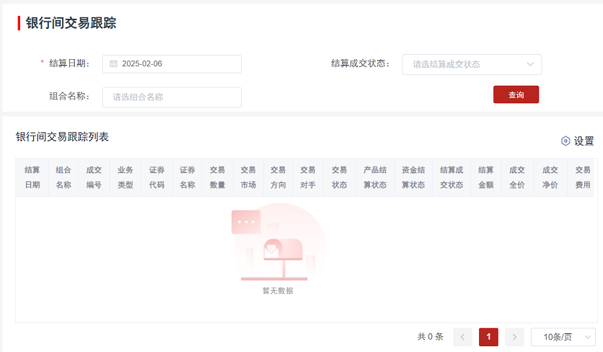Viewport: 603px width, 352px height.
Task: Expand the 10条/页 page size selector
Action: 563,337
